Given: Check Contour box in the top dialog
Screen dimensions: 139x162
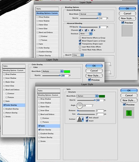Looking at the screenshot, I should pyautogui.click(x=40, y=36).
